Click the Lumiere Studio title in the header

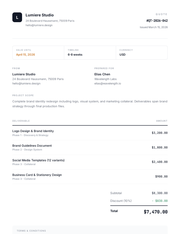click(40, 15)
